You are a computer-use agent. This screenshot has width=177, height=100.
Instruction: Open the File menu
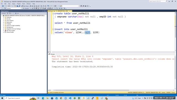point(2,4)
